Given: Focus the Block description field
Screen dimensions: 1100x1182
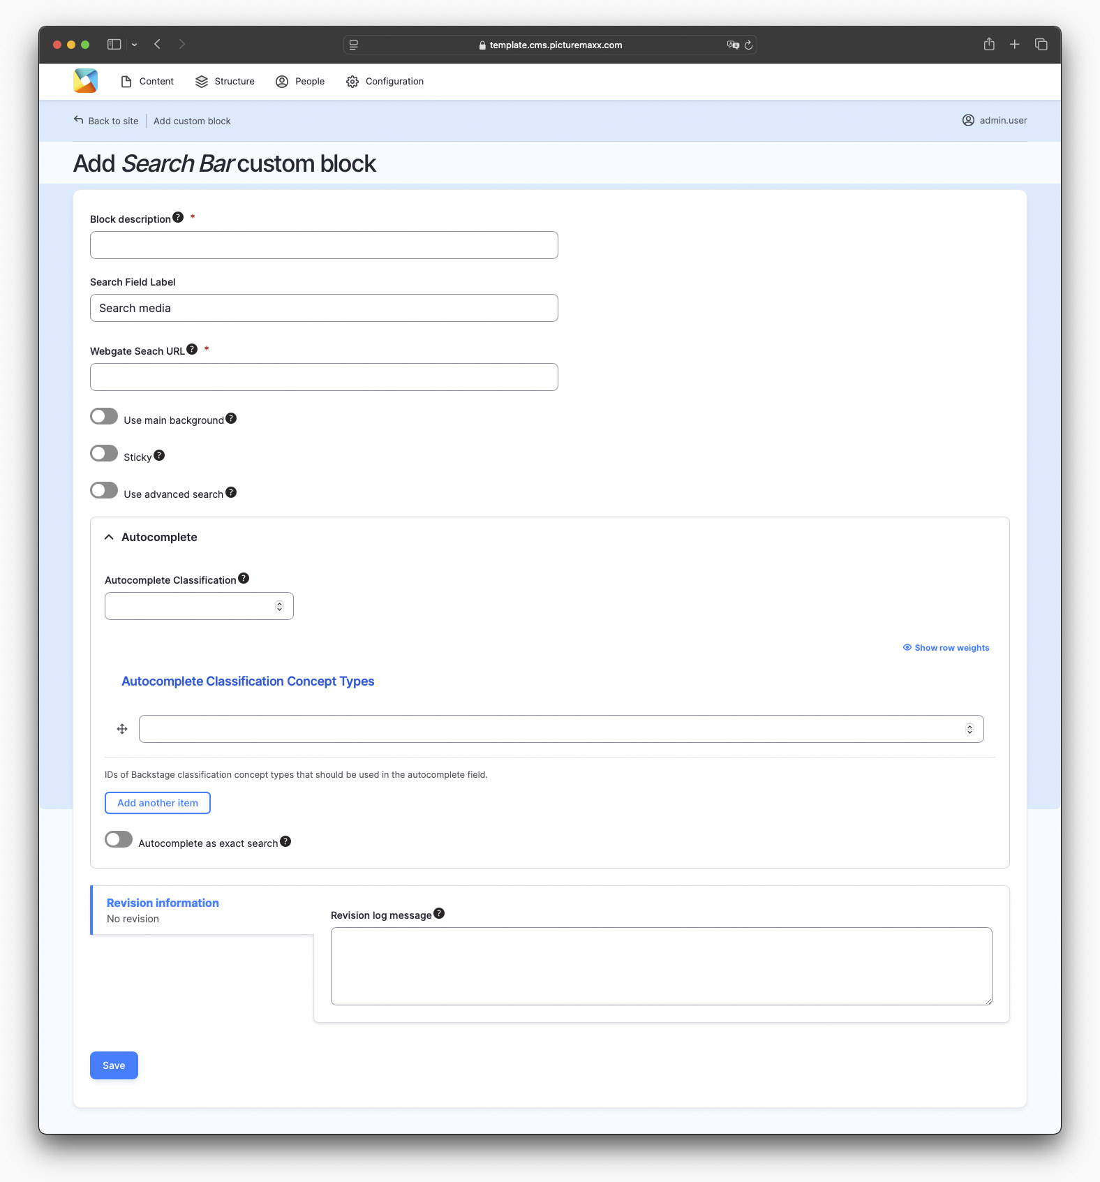Looking at the screenshot, I should (x=324, y=245).
